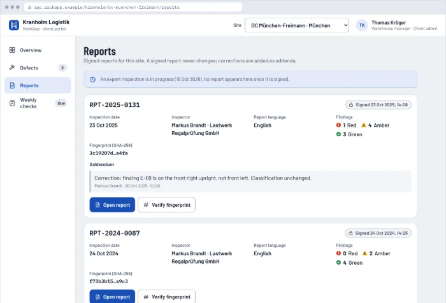Select Reports in the sidebar

tap(38, 85)
